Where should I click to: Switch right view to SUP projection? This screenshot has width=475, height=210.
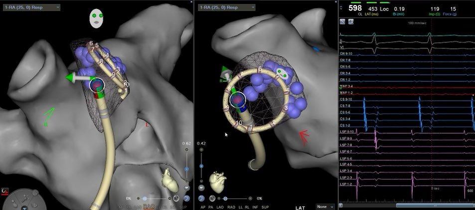coord(265,208)
